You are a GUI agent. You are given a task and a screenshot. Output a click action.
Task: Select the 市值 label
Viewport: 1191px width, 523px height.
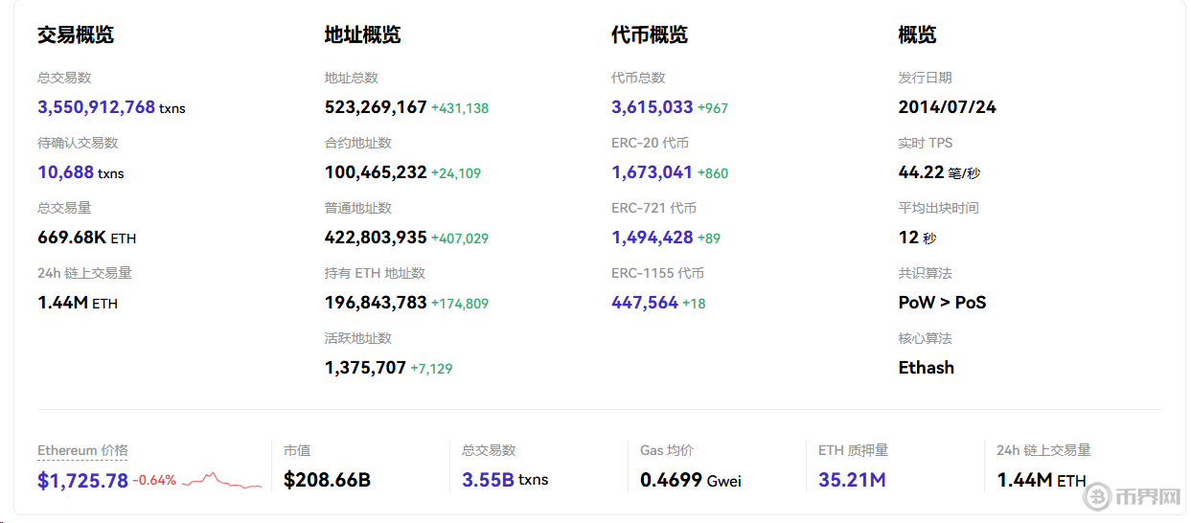[x=297, y=450]
